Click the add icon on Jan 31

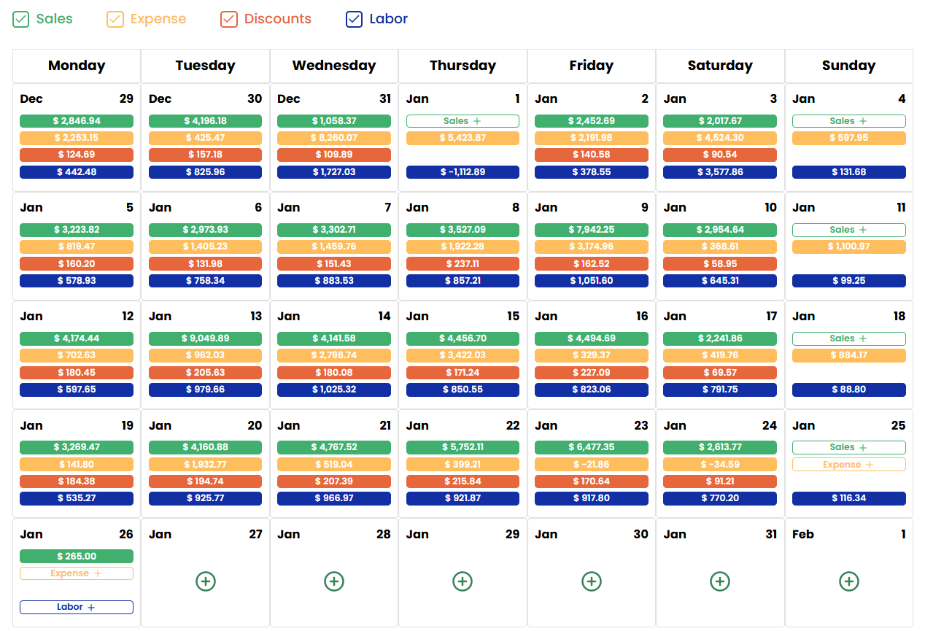coord(720,581)
